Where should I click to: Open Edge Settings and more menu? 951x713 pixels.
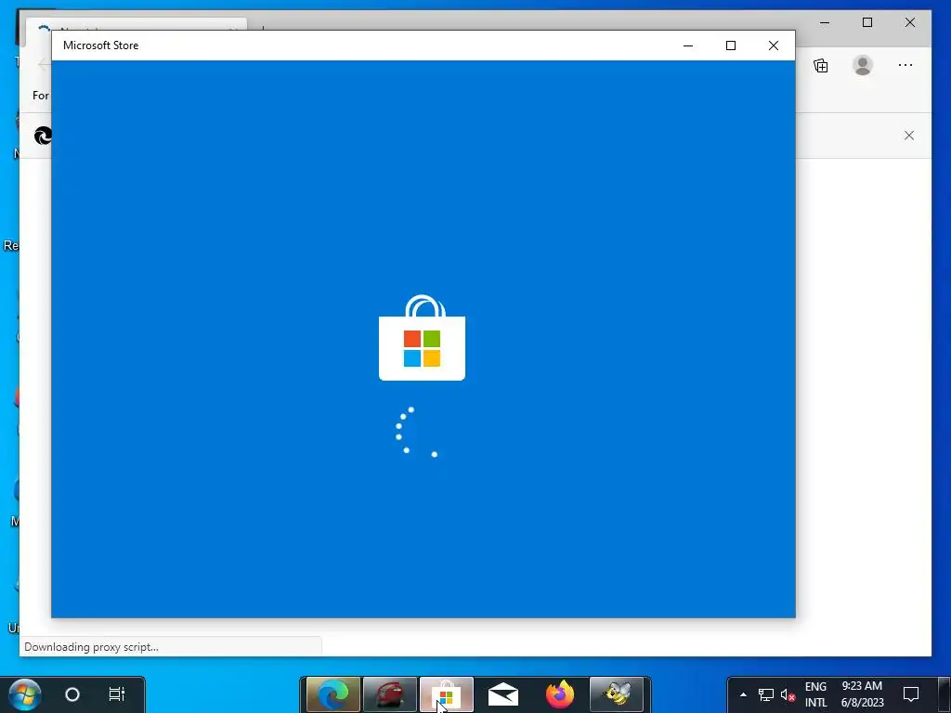pyautogui.click(x=905, y=65)
